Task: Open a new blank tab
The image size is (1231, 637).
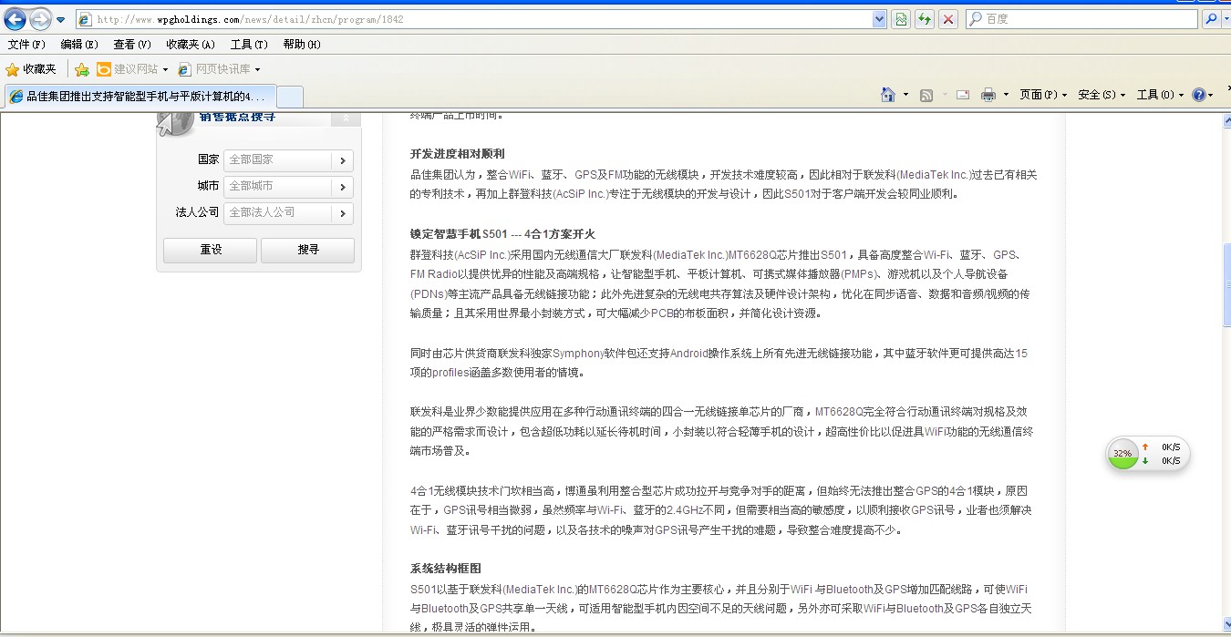Action: [289, 96]
